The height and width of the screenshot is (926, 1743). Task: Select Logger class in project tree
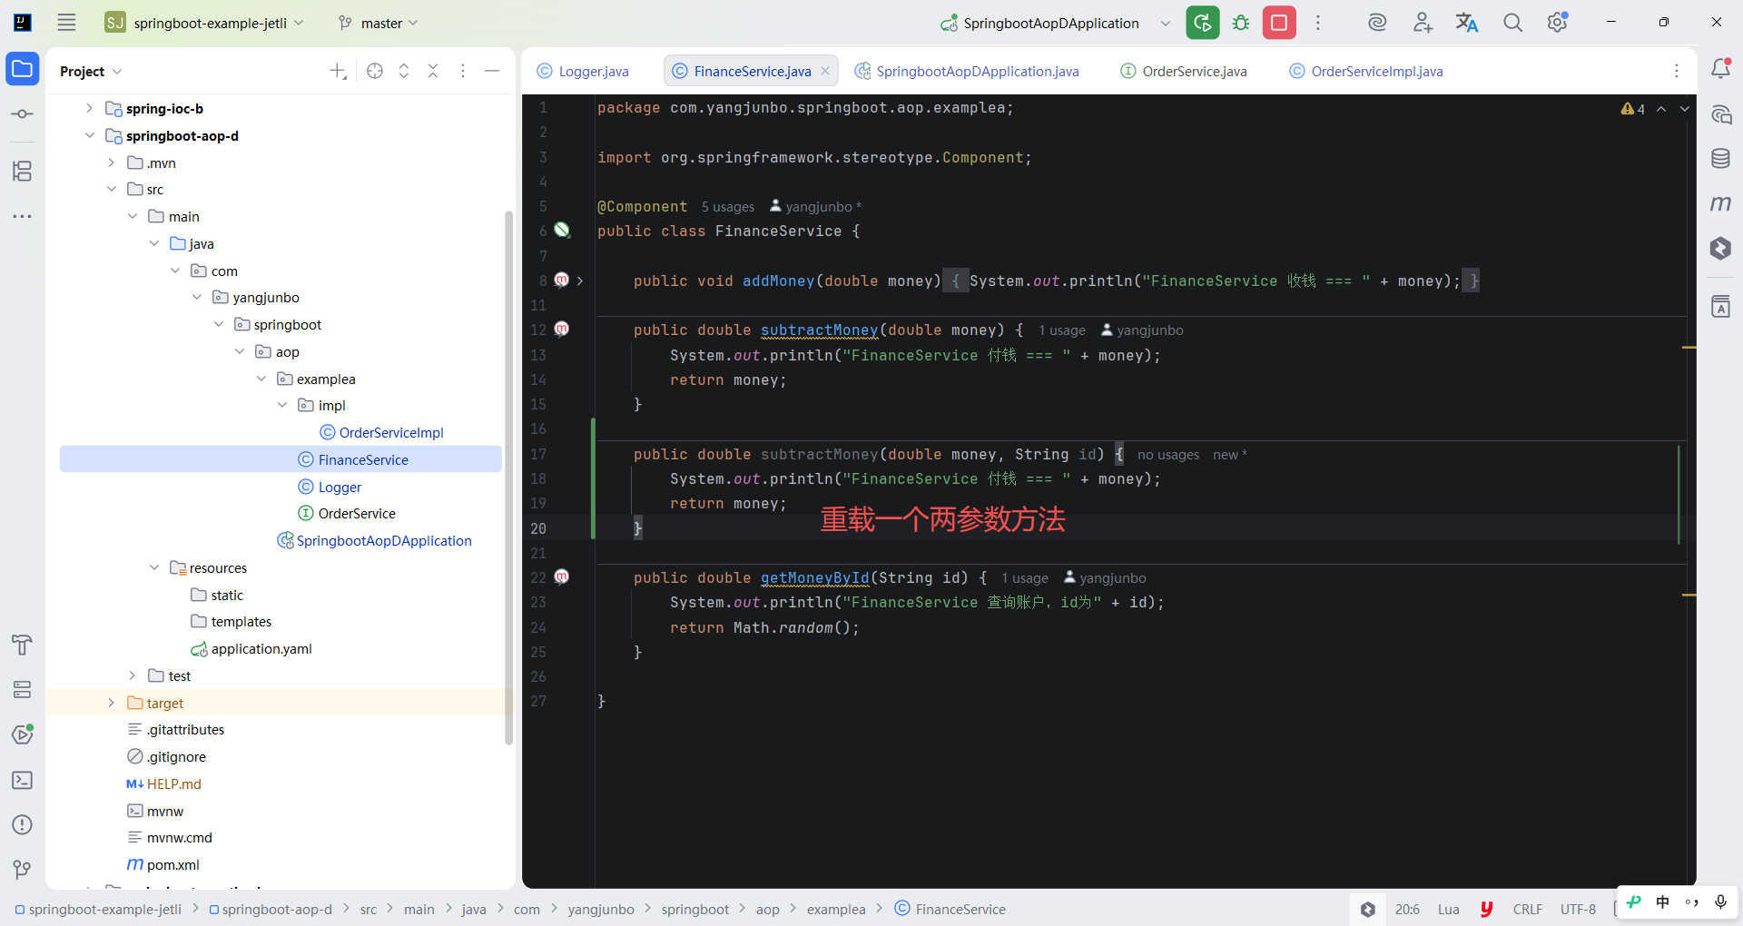tap(330, 487)
